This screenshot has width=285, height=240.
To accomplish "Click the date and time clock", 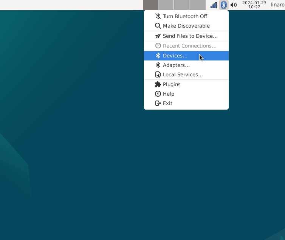I will [254, 5].
